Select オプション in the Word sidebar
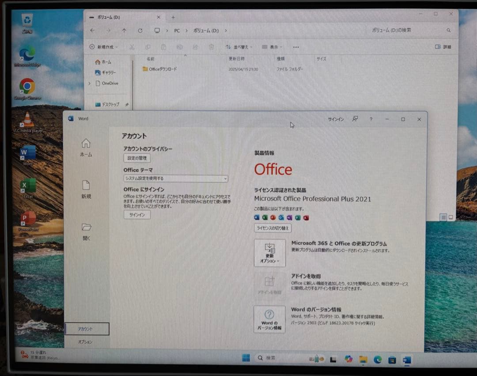Image resolution: width=477 pixels, height=376 pixels. (x=86, y=341)
